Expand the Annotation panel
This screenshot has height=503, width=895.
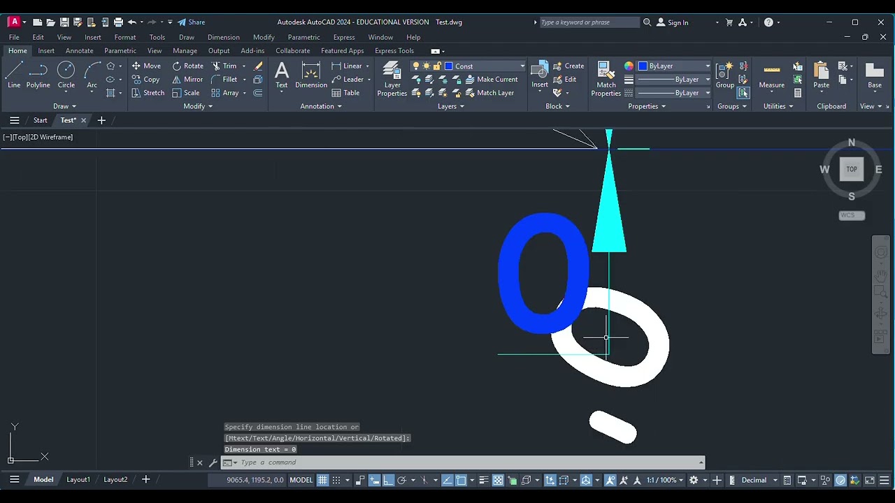coord(321,106)
